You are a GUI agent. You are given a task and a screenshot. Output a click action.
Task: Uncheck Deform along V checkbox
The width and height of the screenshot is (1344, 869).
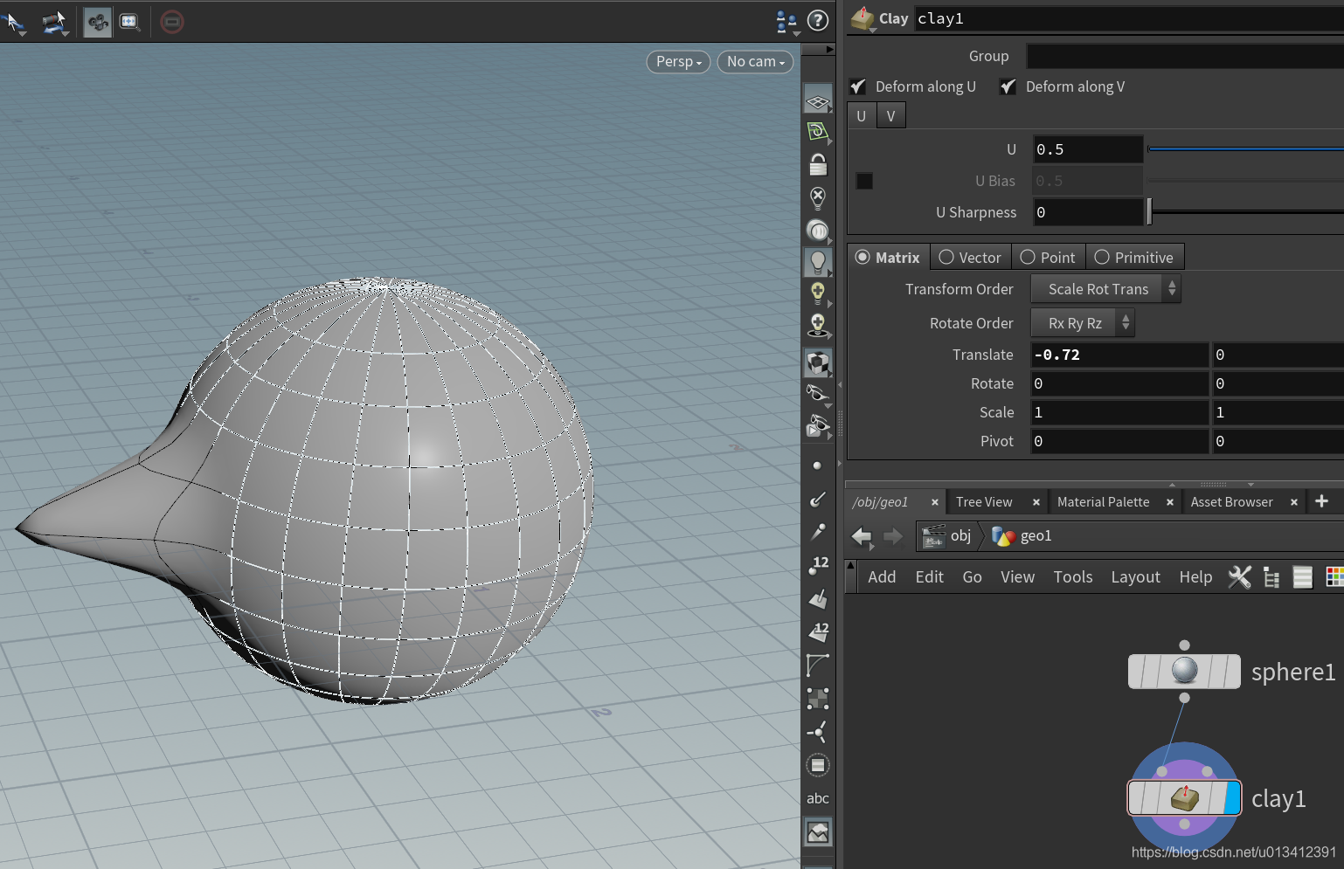point(1008,86)
